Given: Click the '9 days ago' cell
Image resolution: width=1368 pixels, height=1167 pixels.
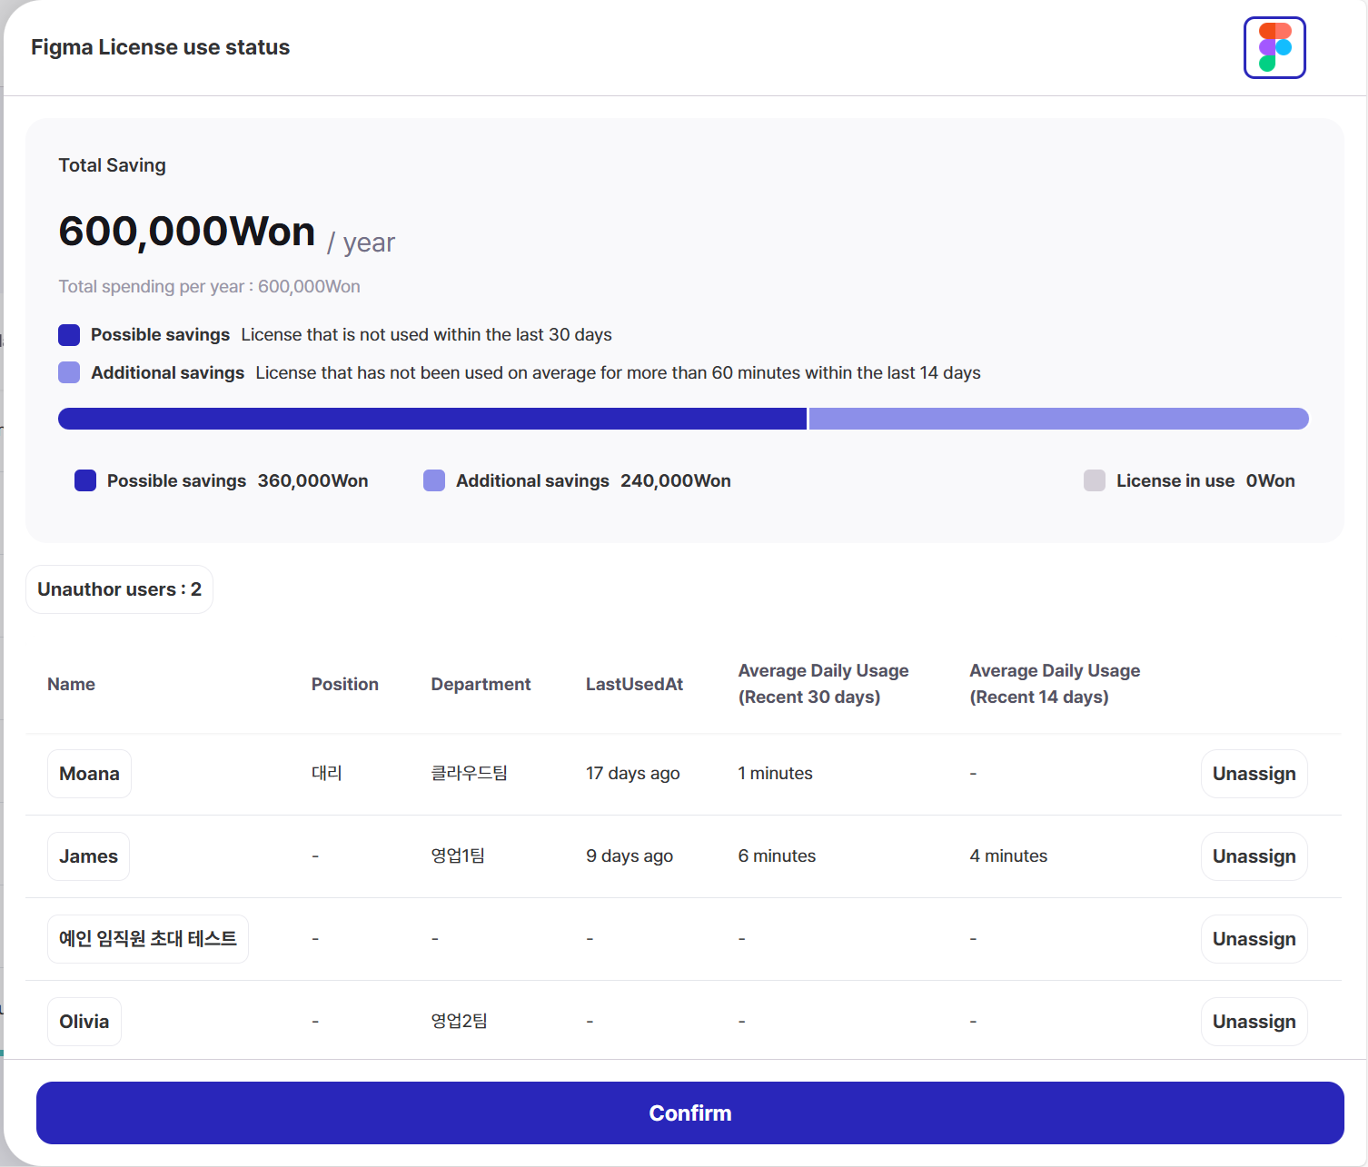Looking at the screenshot, I should click(x=629, y=855).
